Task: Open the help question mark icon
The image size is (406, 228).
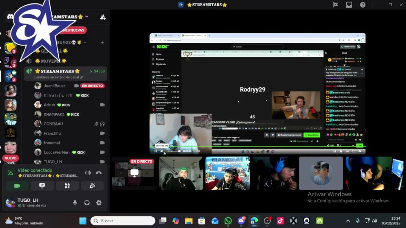Action: click(x=363, y=5)
